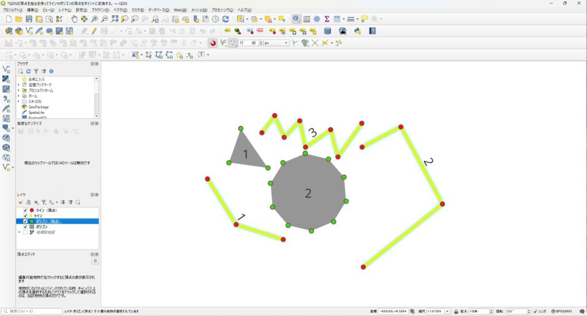Screen dimensions: 587x316
Task: Toggle the snapping magnet icon
Action: [x=212, y=42]
